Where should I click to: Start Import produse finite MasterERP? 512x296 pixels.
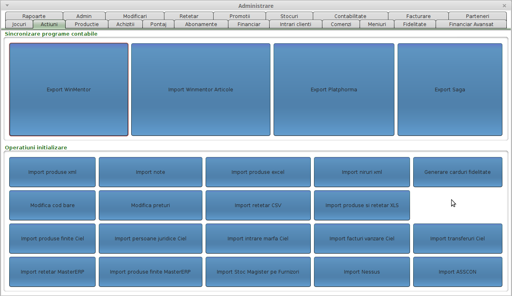(150, 272)
